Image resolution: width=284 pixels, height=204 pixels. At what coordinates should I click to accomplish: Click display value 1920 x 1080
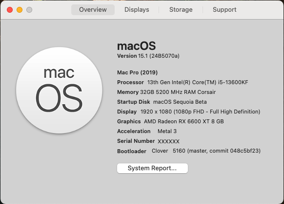pos(201,112)
